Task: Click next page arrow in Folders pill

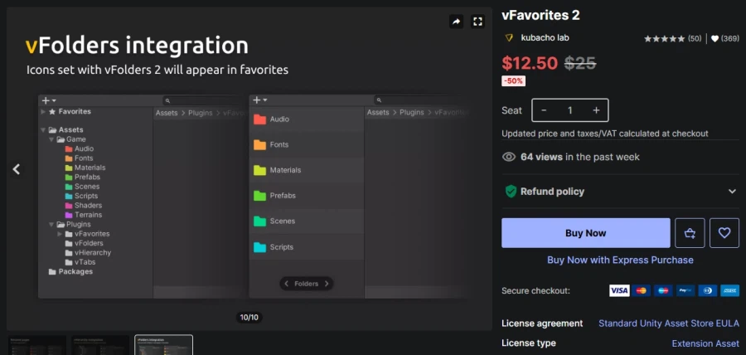Action: click(327, 284)
